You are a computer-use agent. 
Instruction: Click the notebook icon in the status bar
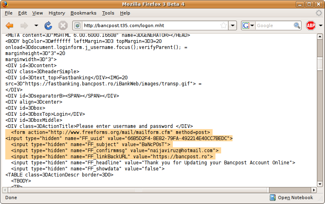click(272, 198)
